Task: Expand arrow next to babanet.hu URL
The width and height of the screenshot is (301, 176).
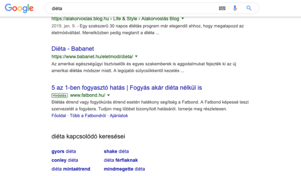Action: (x=136, y=56)
